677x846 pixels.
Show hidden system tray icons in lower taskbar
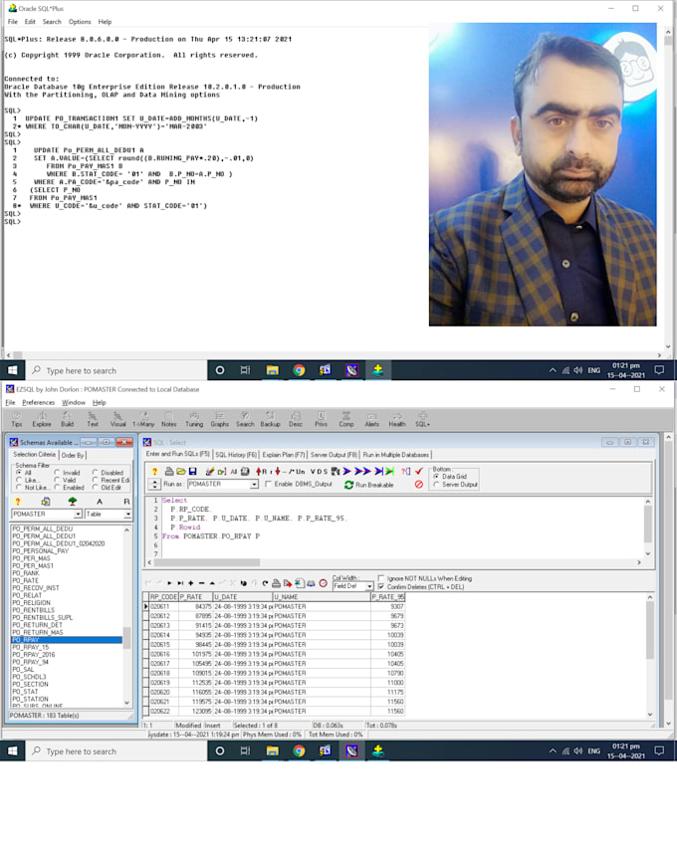tap(553, 751)
